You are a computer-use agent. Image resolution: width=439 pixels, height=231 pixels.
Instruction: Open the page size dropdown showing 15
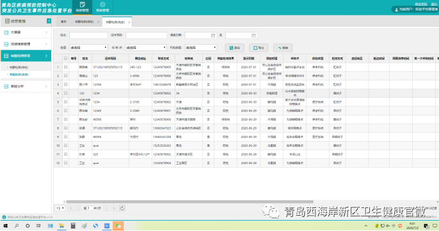tap(60, 208)
